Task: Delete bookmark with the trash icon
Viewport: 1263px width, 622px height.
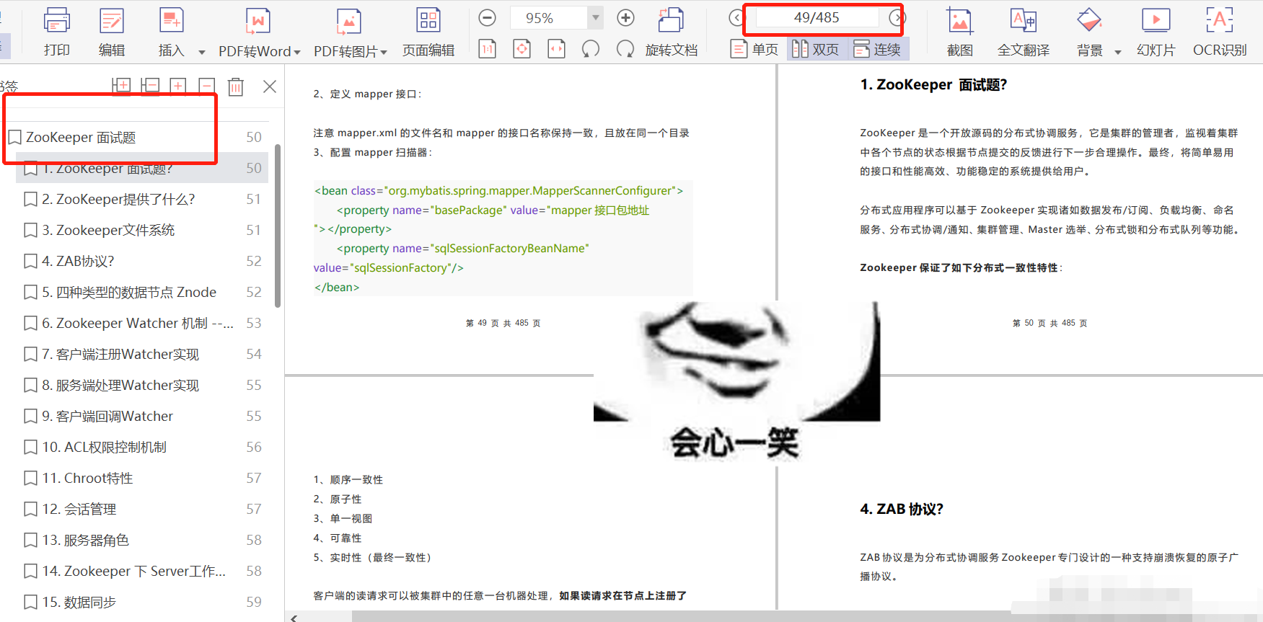Action: 236,86
